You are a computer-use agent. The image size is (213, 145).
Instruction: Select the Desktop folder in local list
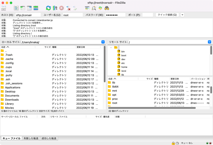(x=52, y=92)
